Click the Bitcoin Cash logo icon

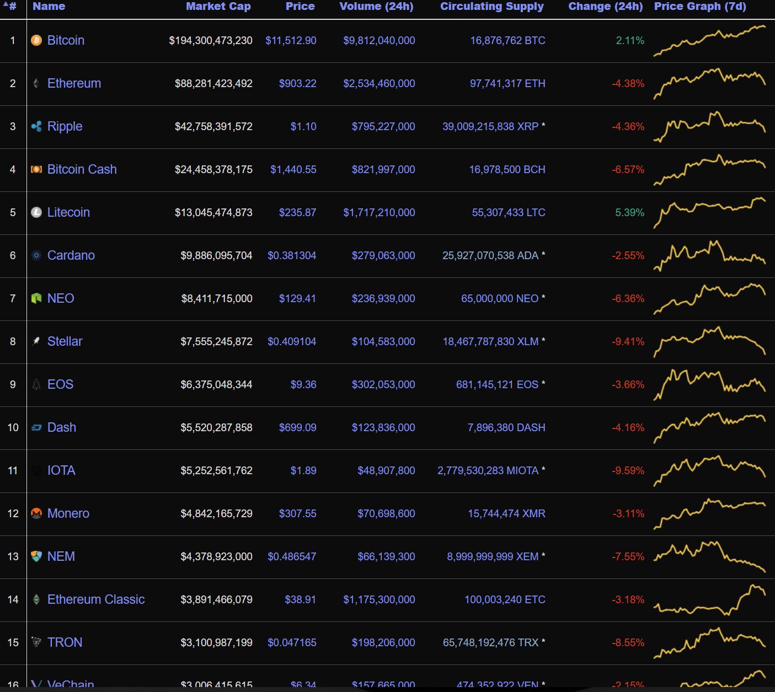tap(36, 169)
